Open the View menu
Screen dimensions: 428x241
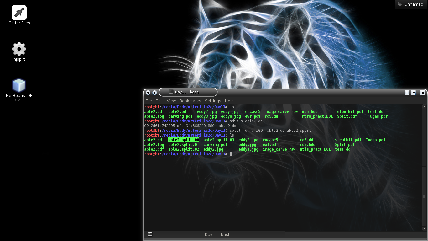coord(171,101)
